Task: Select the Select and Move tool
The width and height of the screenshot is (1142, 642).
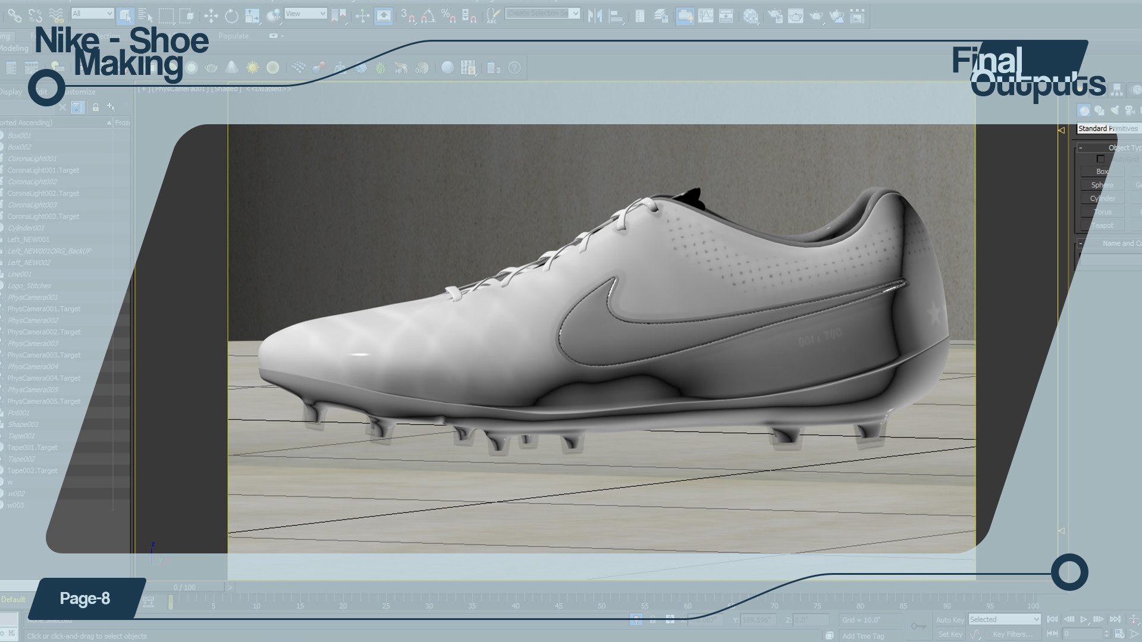Action: [x=211, y=16]
